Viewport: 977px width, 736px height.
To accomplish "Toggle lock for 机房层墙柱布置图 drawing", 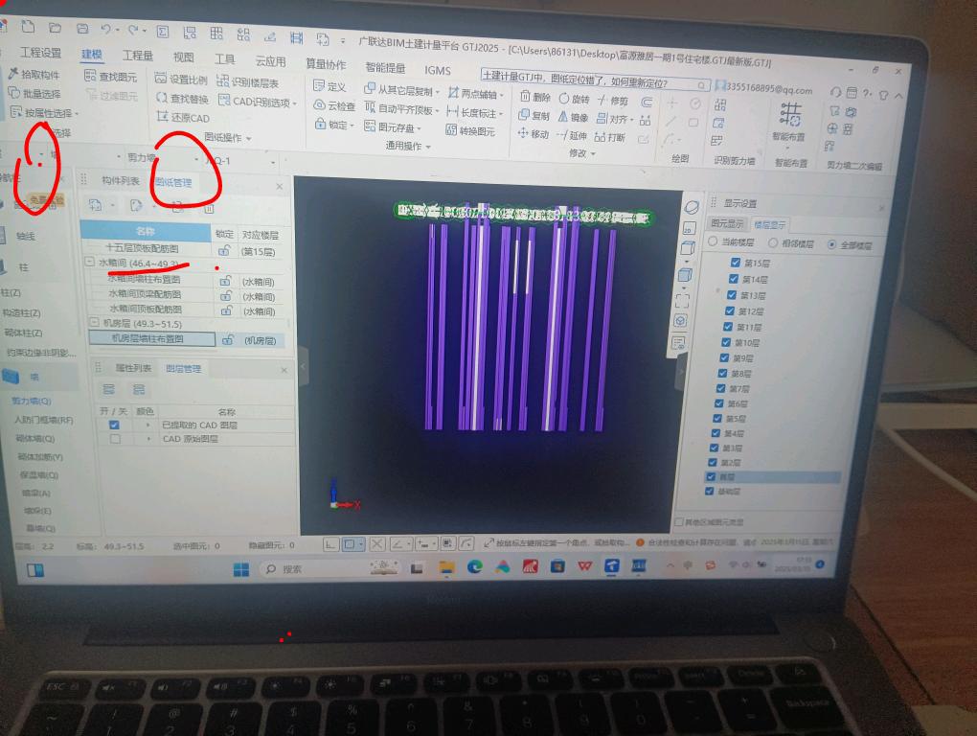I will click(x=227, y=340).
